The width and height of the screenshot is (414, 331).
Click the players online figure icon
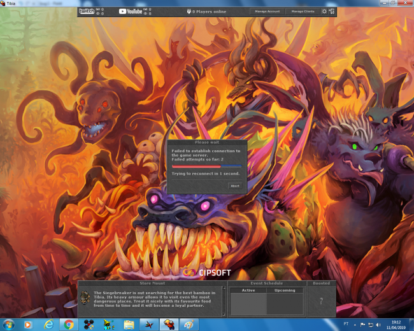[189, 11]
